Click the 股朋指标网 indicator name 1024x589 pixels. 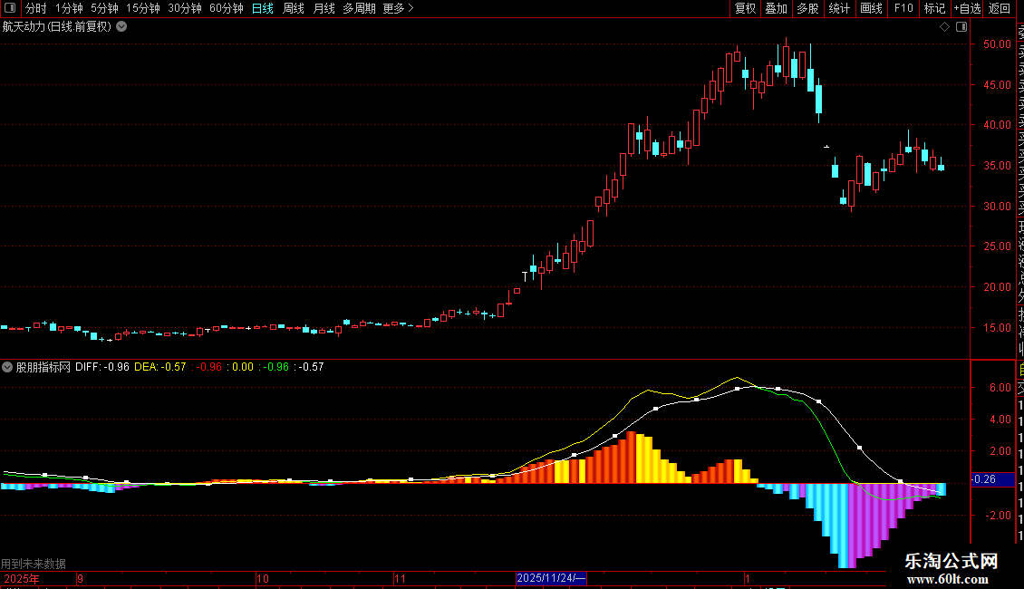(x=43, y=367)
